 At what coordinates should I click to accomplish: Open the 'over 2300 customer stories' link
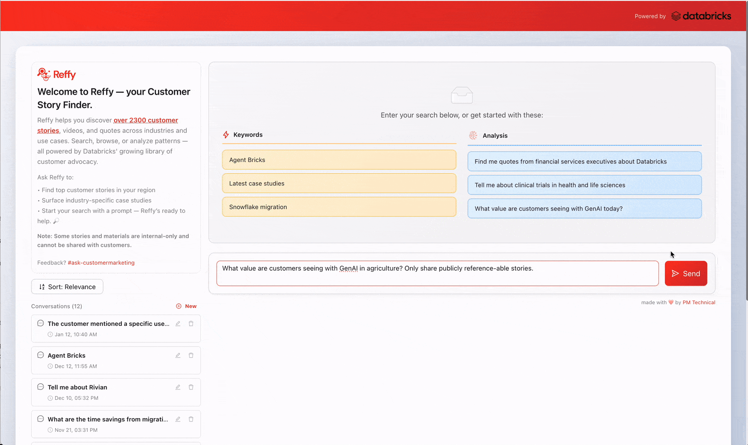(x=146, y=120)
